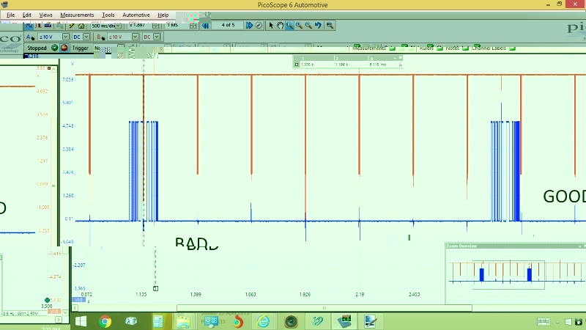586x330 pixels.
Task: Open Channel B options button
Action: click(x=100, y=37)
